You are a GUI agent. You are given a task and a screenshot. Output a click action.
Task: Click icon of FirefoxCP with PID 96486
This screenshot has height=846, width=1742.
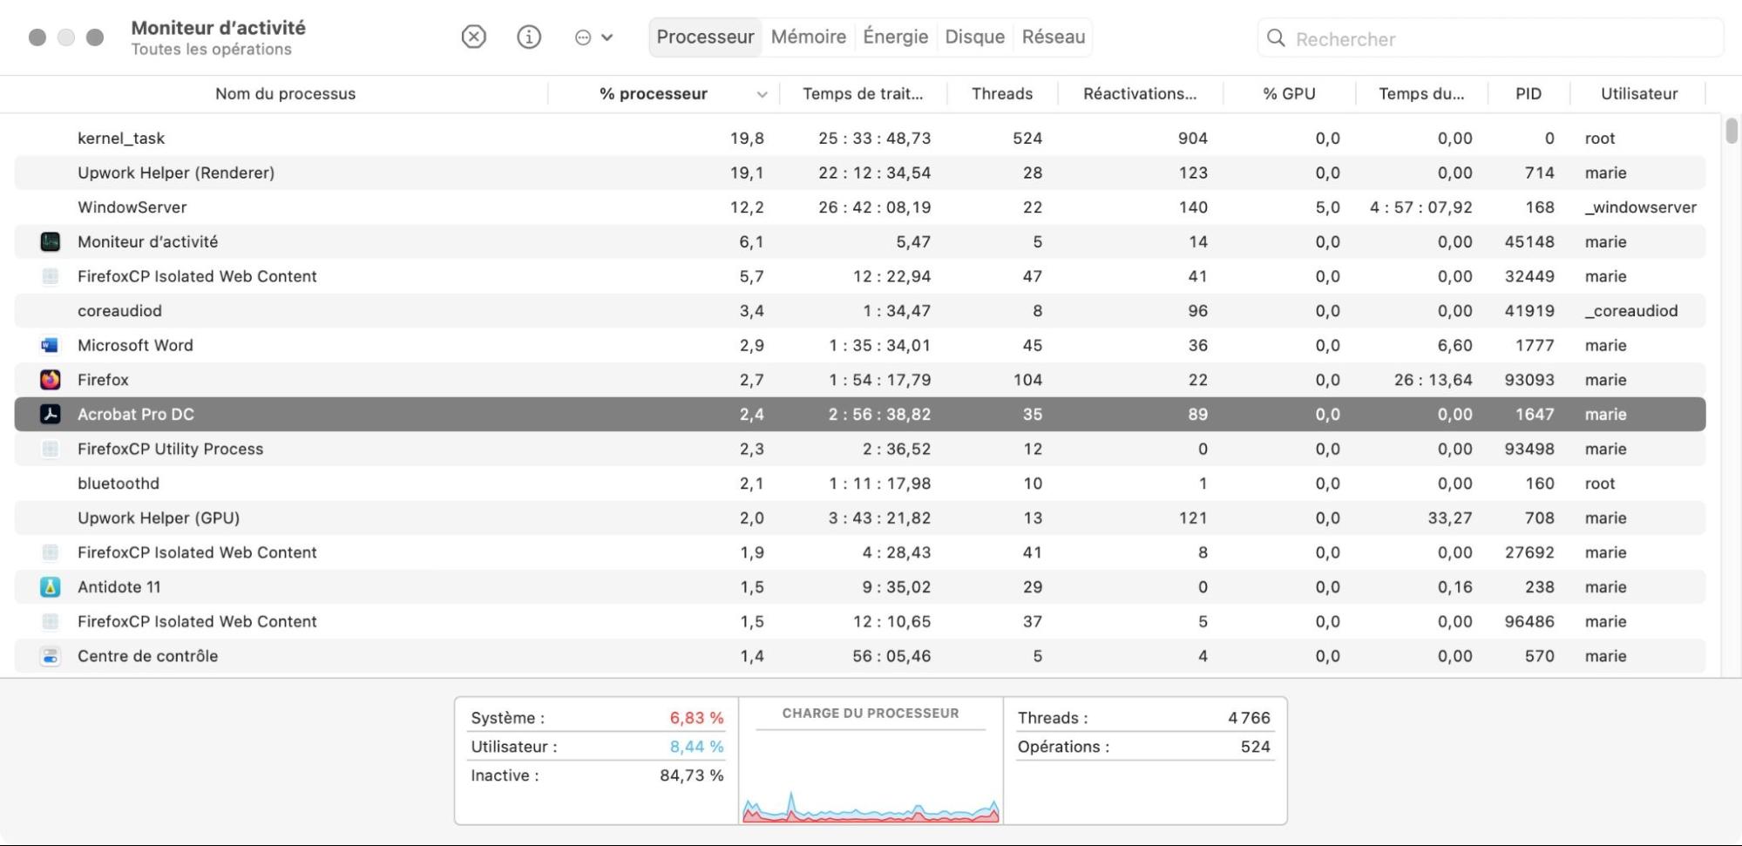(51, 621)
